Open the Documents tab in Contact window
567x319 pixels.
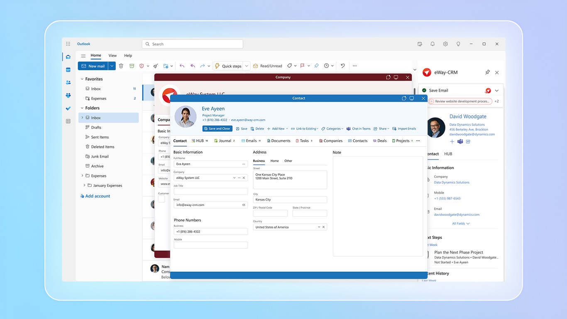[279, 141]
